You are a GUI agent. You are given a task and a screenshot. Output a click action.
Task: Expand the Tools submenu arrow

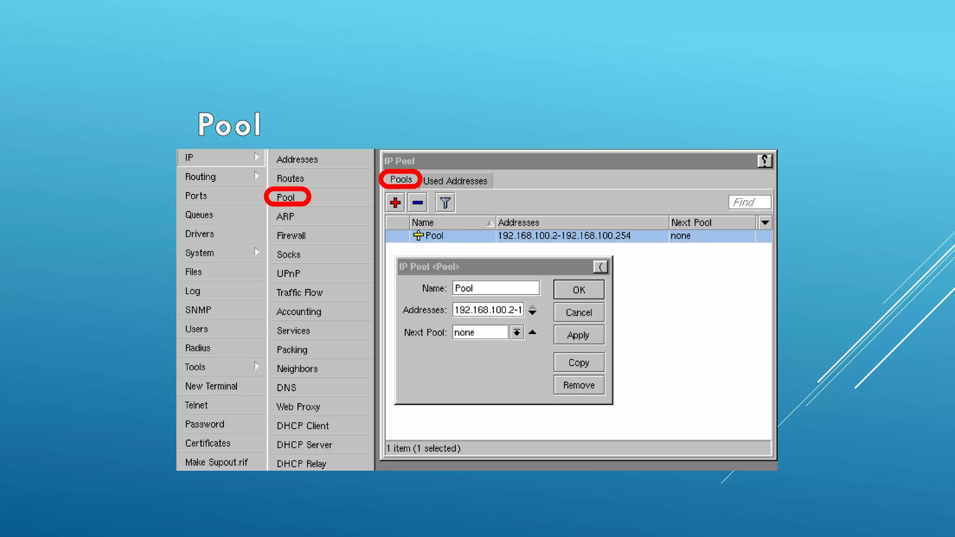tap(256, 366)
